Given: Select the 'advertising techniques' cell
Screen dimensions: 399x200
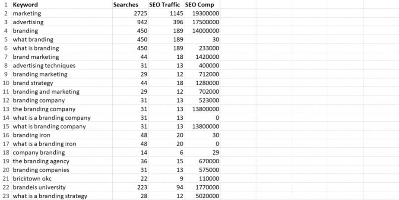Looking at the screenshot, I should (x=44, y=66).
